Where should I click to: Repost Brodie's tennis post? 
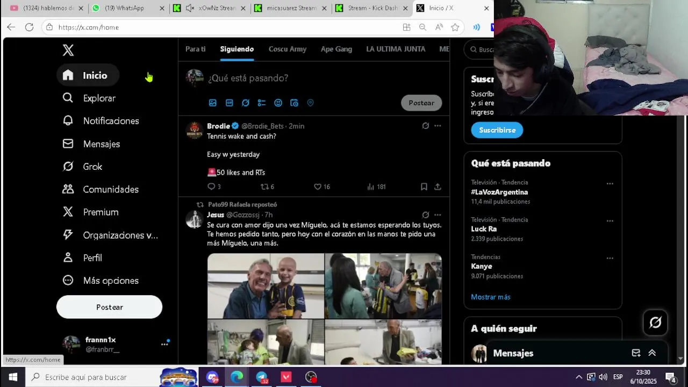tap(267, 187)
